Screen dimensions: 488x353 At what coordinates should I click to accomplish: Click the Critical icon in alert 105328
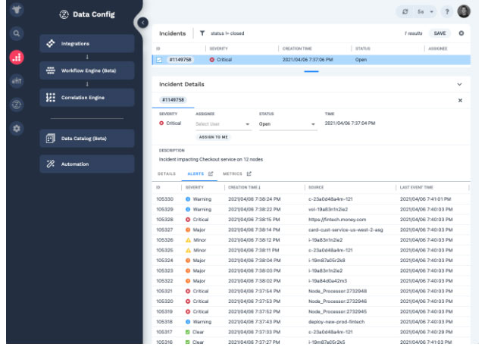point(188,220)
